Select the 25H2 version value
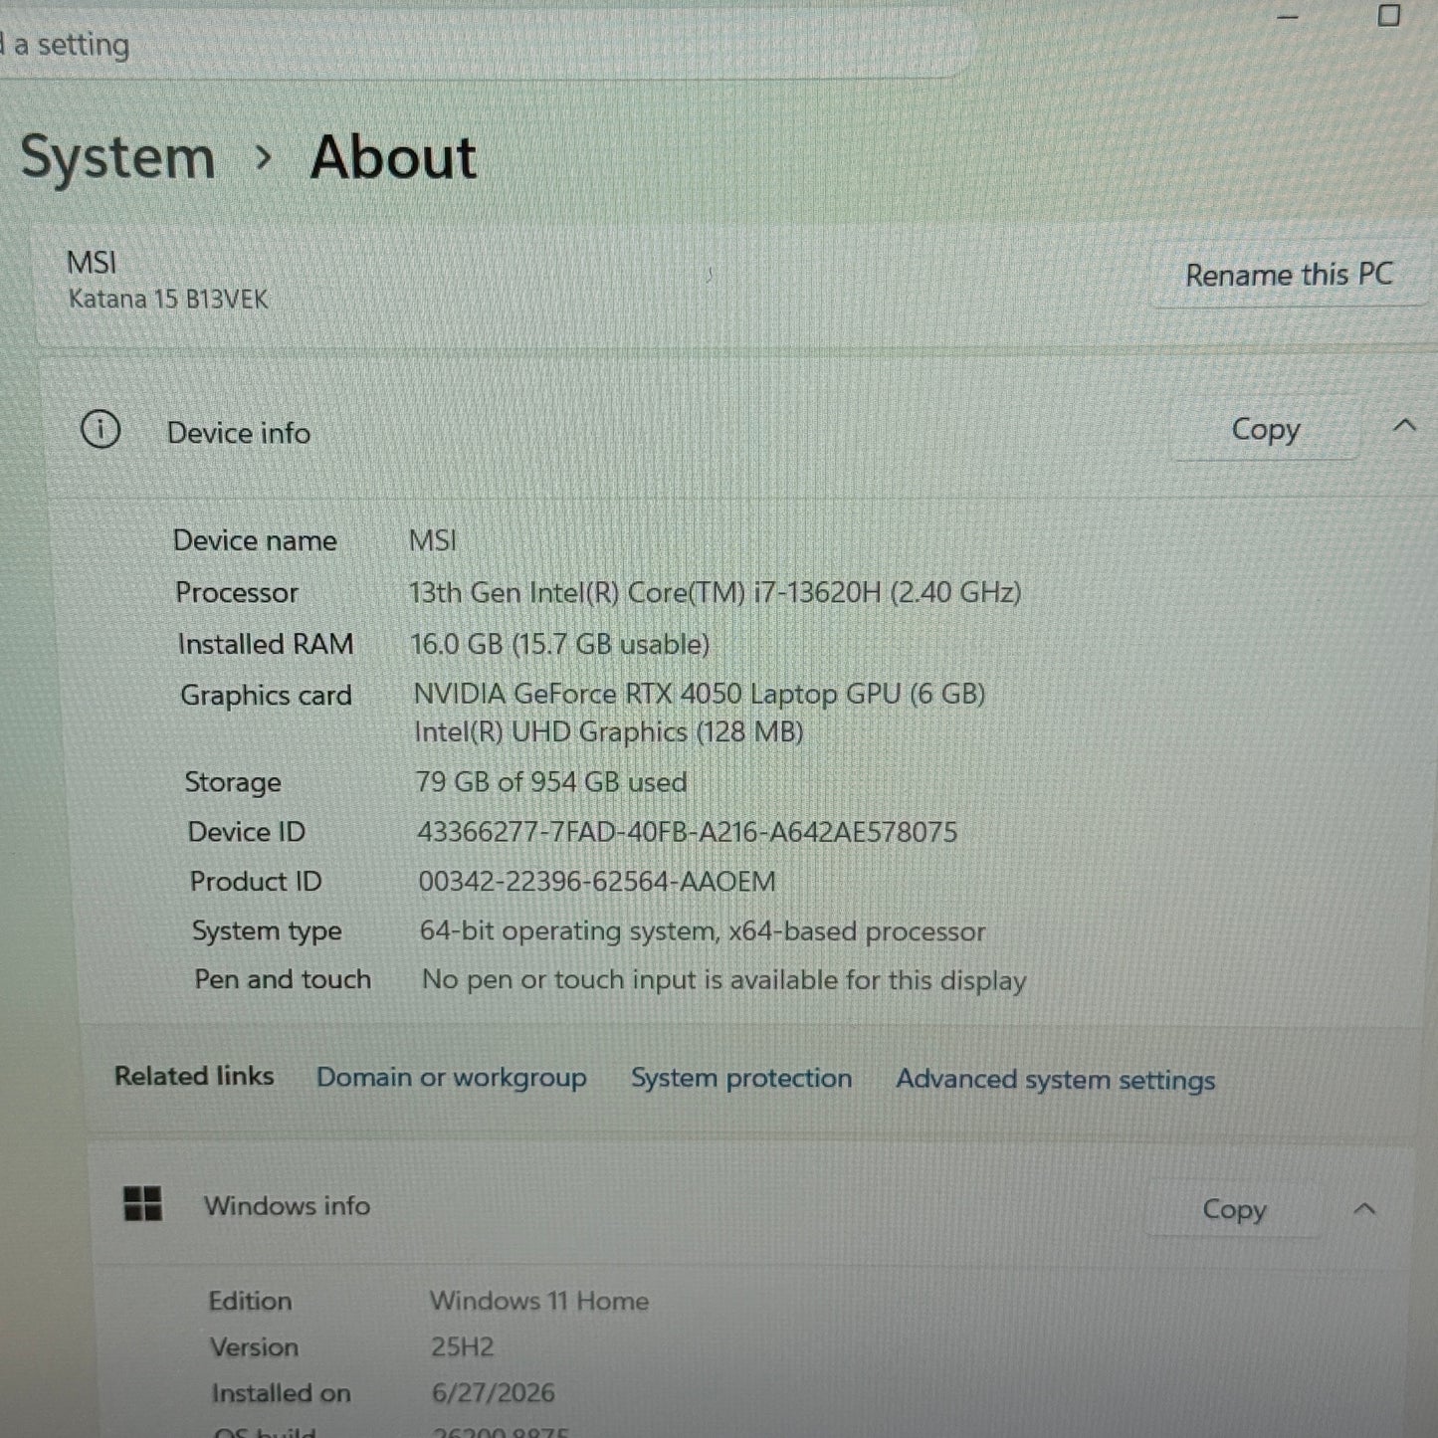The width and height of the screenshot is (1438, 1438). pyautogui.click(x=463, y=1347)
